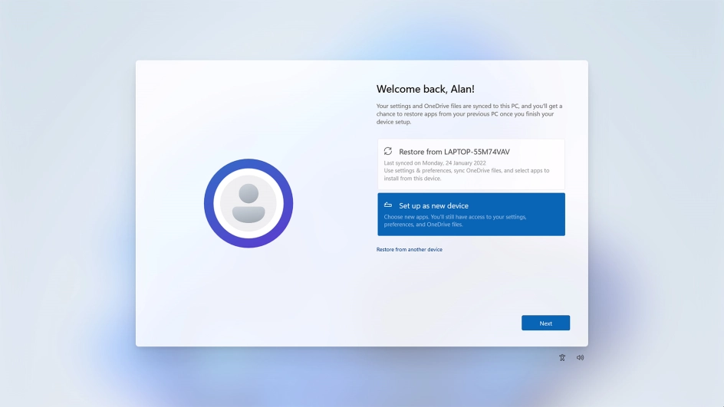Click the user profile avatar picture

click(x=248, y=203)
